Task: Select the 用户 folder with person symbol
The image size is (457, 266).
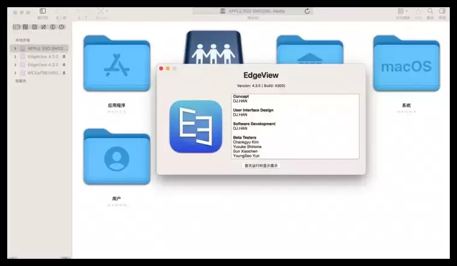Action: coord(117,157)
